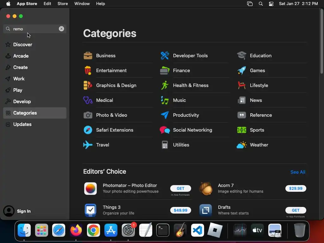Screen dimensions: 324x243
Task: Open Visual Studio Code from the Dock
Action: click(x=197, y=230)
